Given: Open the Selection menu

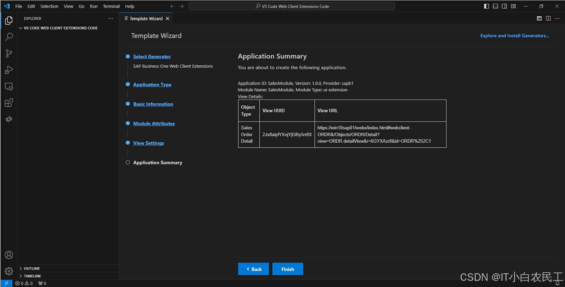Looking at the screenshot, I should tap(49, 6).
